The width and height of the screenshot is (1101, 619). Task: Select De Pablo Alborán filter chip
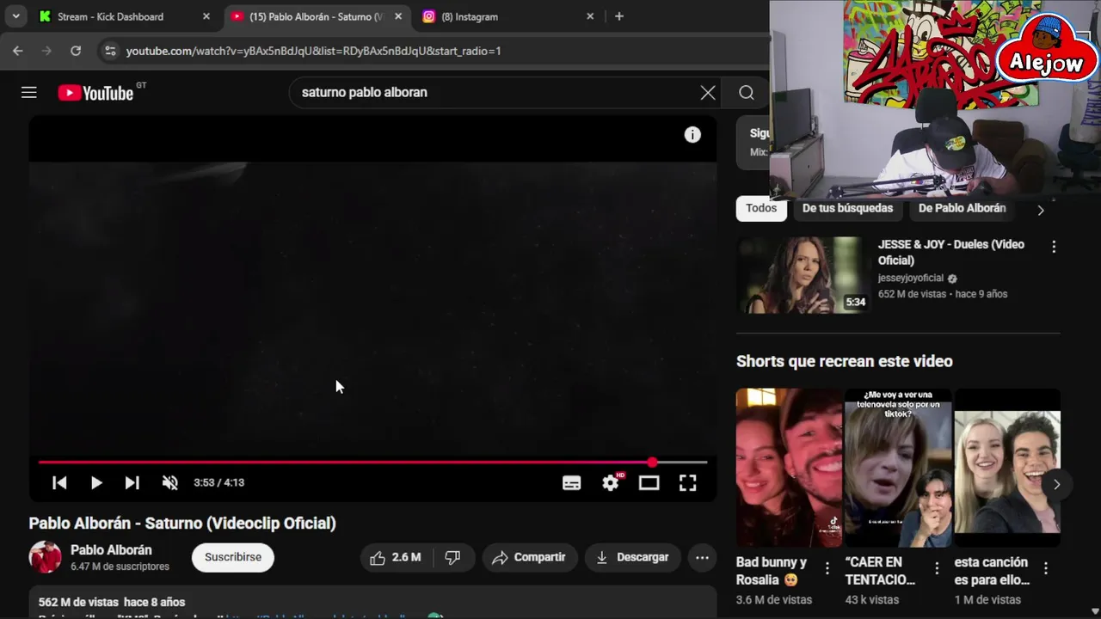962,208
